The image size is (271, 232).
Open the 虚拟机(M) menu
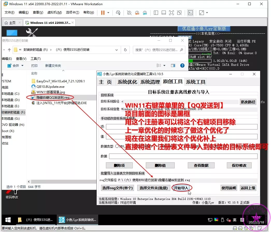[54, 12]
